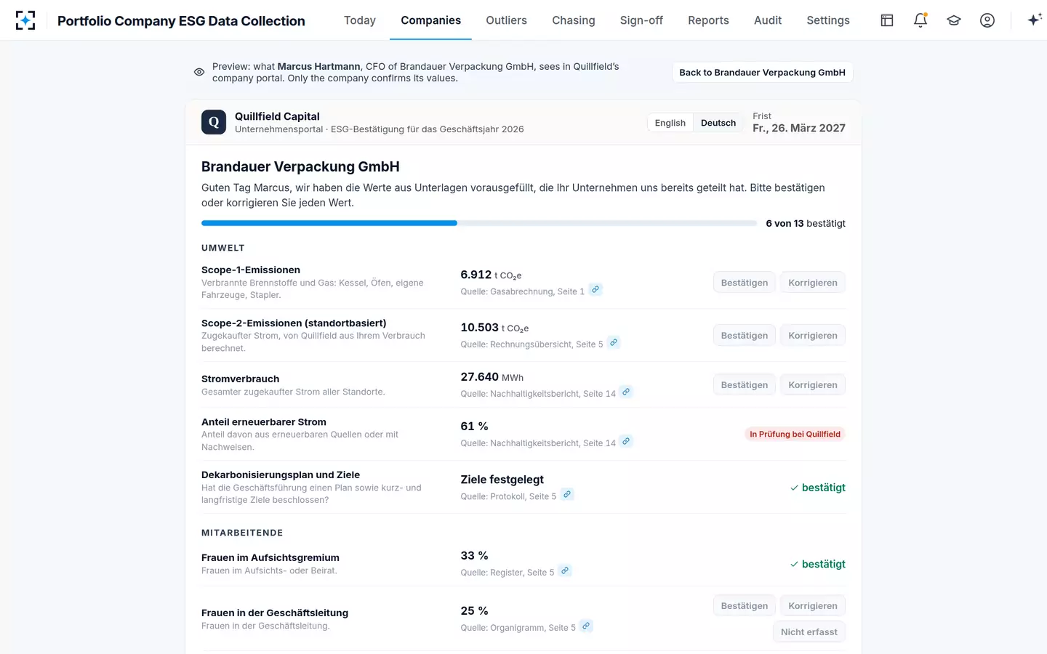Screen dimensions: 1047x654
Task: Click the 6 von 13 bestätigt counter
Action: point(806,223)
